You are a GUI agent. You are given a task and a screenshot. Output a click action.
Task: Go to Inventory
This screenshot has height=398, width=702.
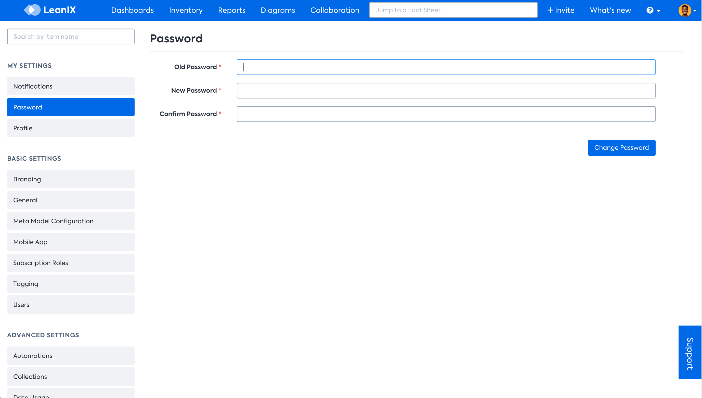coord(186,10)
